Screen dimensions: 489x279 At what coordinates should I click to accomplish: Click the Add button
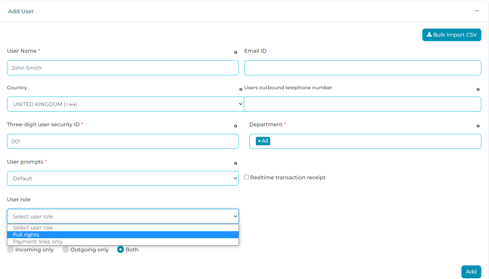pyautogui.click(x=471, y=271)
